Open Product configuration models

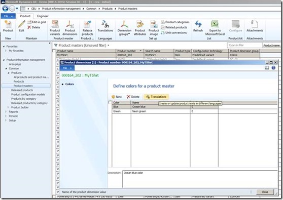28,94
